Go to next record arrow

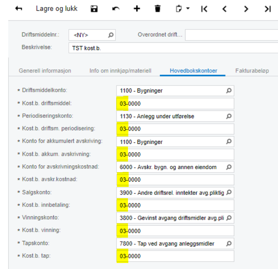pyautogui.click(x=246, y=9)
